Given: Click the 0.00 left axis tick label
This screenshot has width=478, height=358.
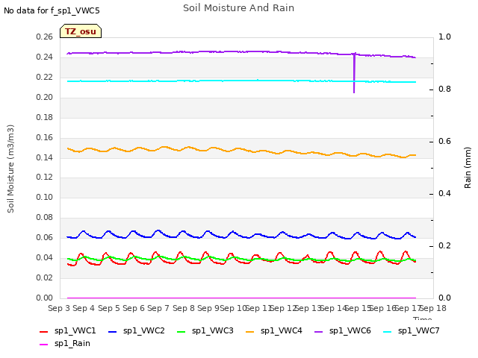Looking at the screenshot, I should point(45,298).
